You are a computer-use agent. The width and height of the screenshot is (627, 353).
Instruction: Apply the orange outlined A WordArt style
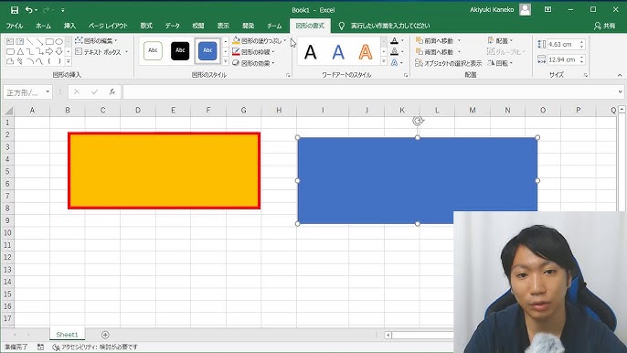(x=366, y=52)
